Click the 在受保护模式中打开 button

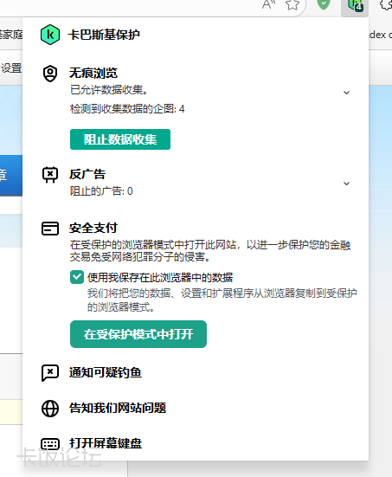(138, 334)
